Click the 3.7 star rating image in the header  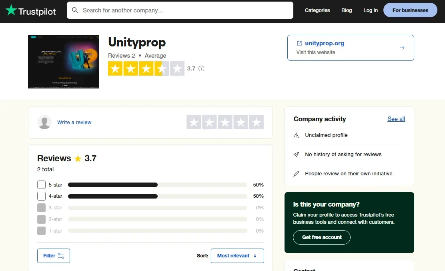point(146,68)
